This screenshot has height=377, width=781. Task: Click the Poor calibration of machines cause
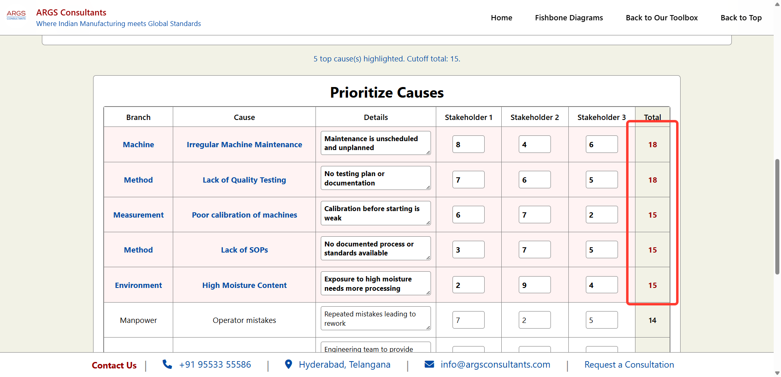tap(244, 215)
